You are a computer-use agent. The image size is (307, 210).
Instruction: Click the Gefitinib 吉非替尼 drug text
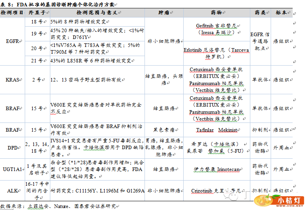(216, 26)
